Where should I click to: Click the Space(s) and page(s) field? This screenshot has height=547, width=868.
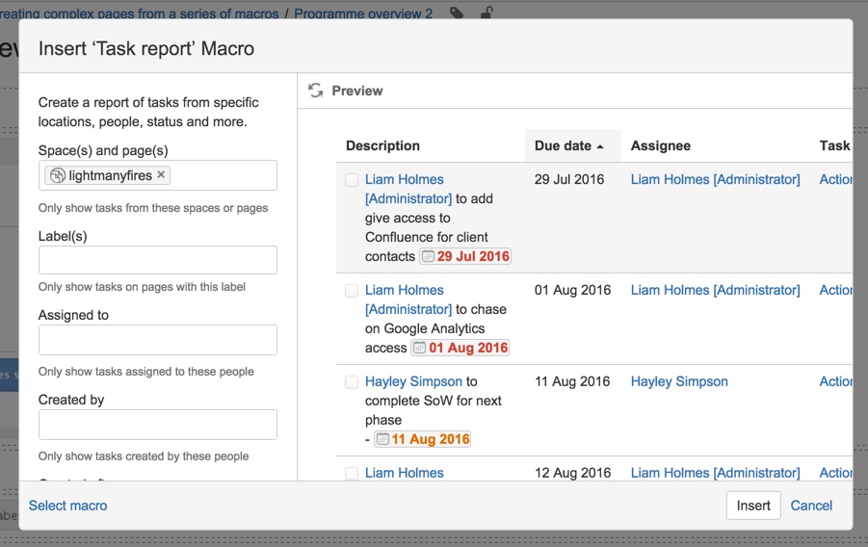click(158, 175)
